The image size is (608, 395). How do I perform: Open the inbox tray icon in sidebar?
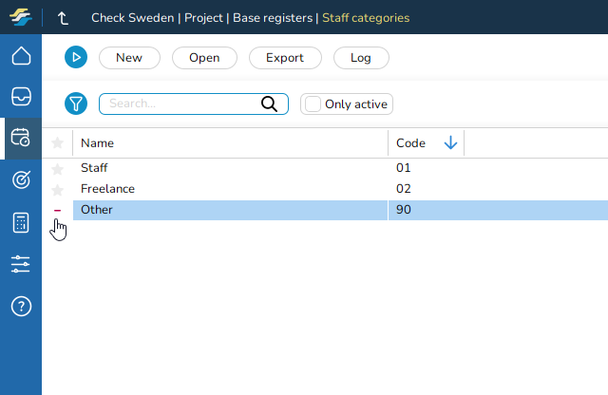coord(21,96)
